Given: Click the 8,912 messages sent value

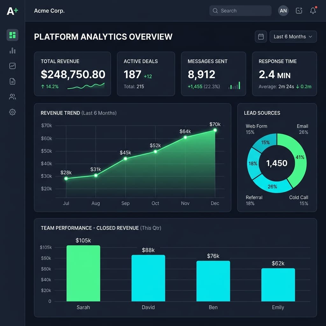Looking at the screenshot, I should tap(201, 74).
